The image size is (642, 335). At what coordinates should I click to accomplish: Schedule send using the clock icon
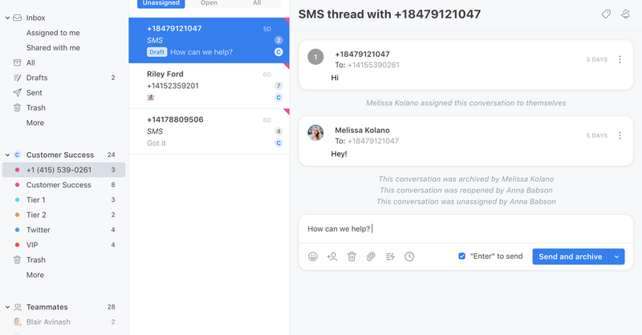(409, 256)
